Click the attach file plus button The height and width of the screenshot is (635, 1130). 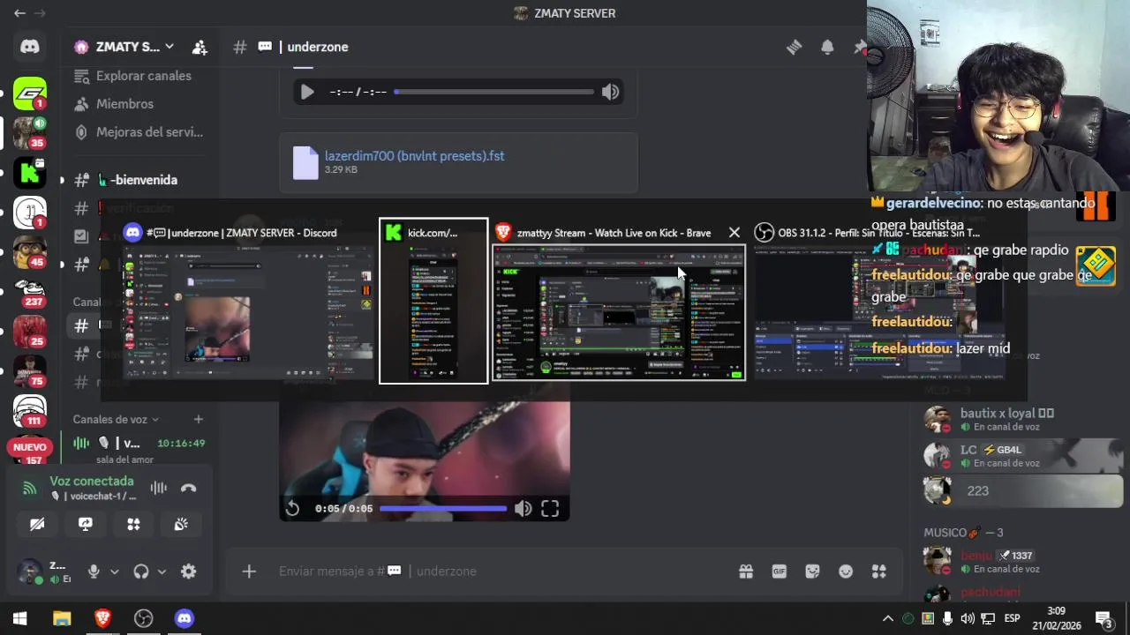pyautogui.click(x=249, y=571)
